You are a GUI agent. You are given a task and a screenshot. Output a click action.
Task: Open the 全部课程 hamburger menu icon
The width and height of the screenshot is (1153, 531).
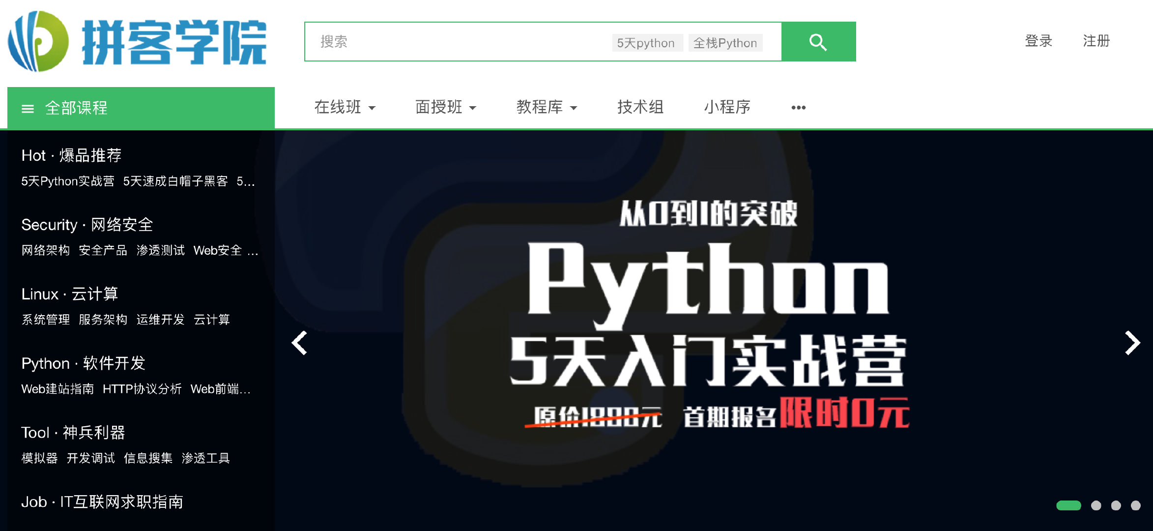(x=28, y=109)
